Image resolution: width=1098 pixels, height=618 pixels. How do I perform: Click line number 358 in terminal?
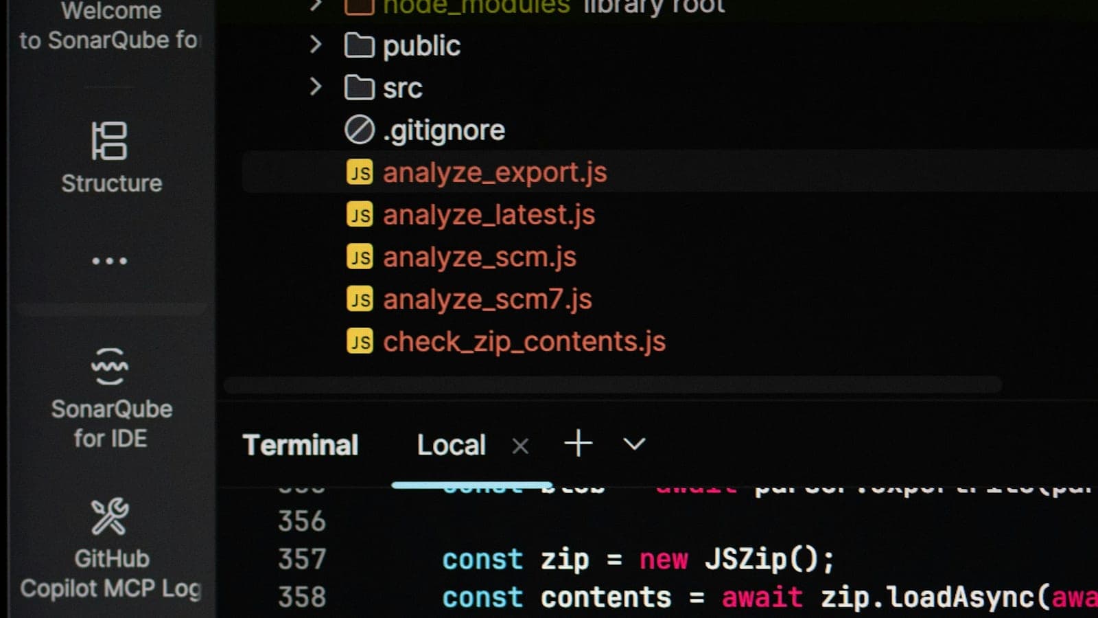(302, 597)
